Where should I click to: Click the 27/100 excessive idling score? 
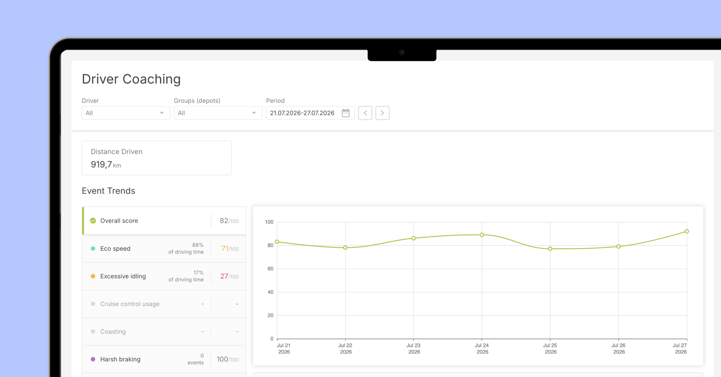[230, 276]
